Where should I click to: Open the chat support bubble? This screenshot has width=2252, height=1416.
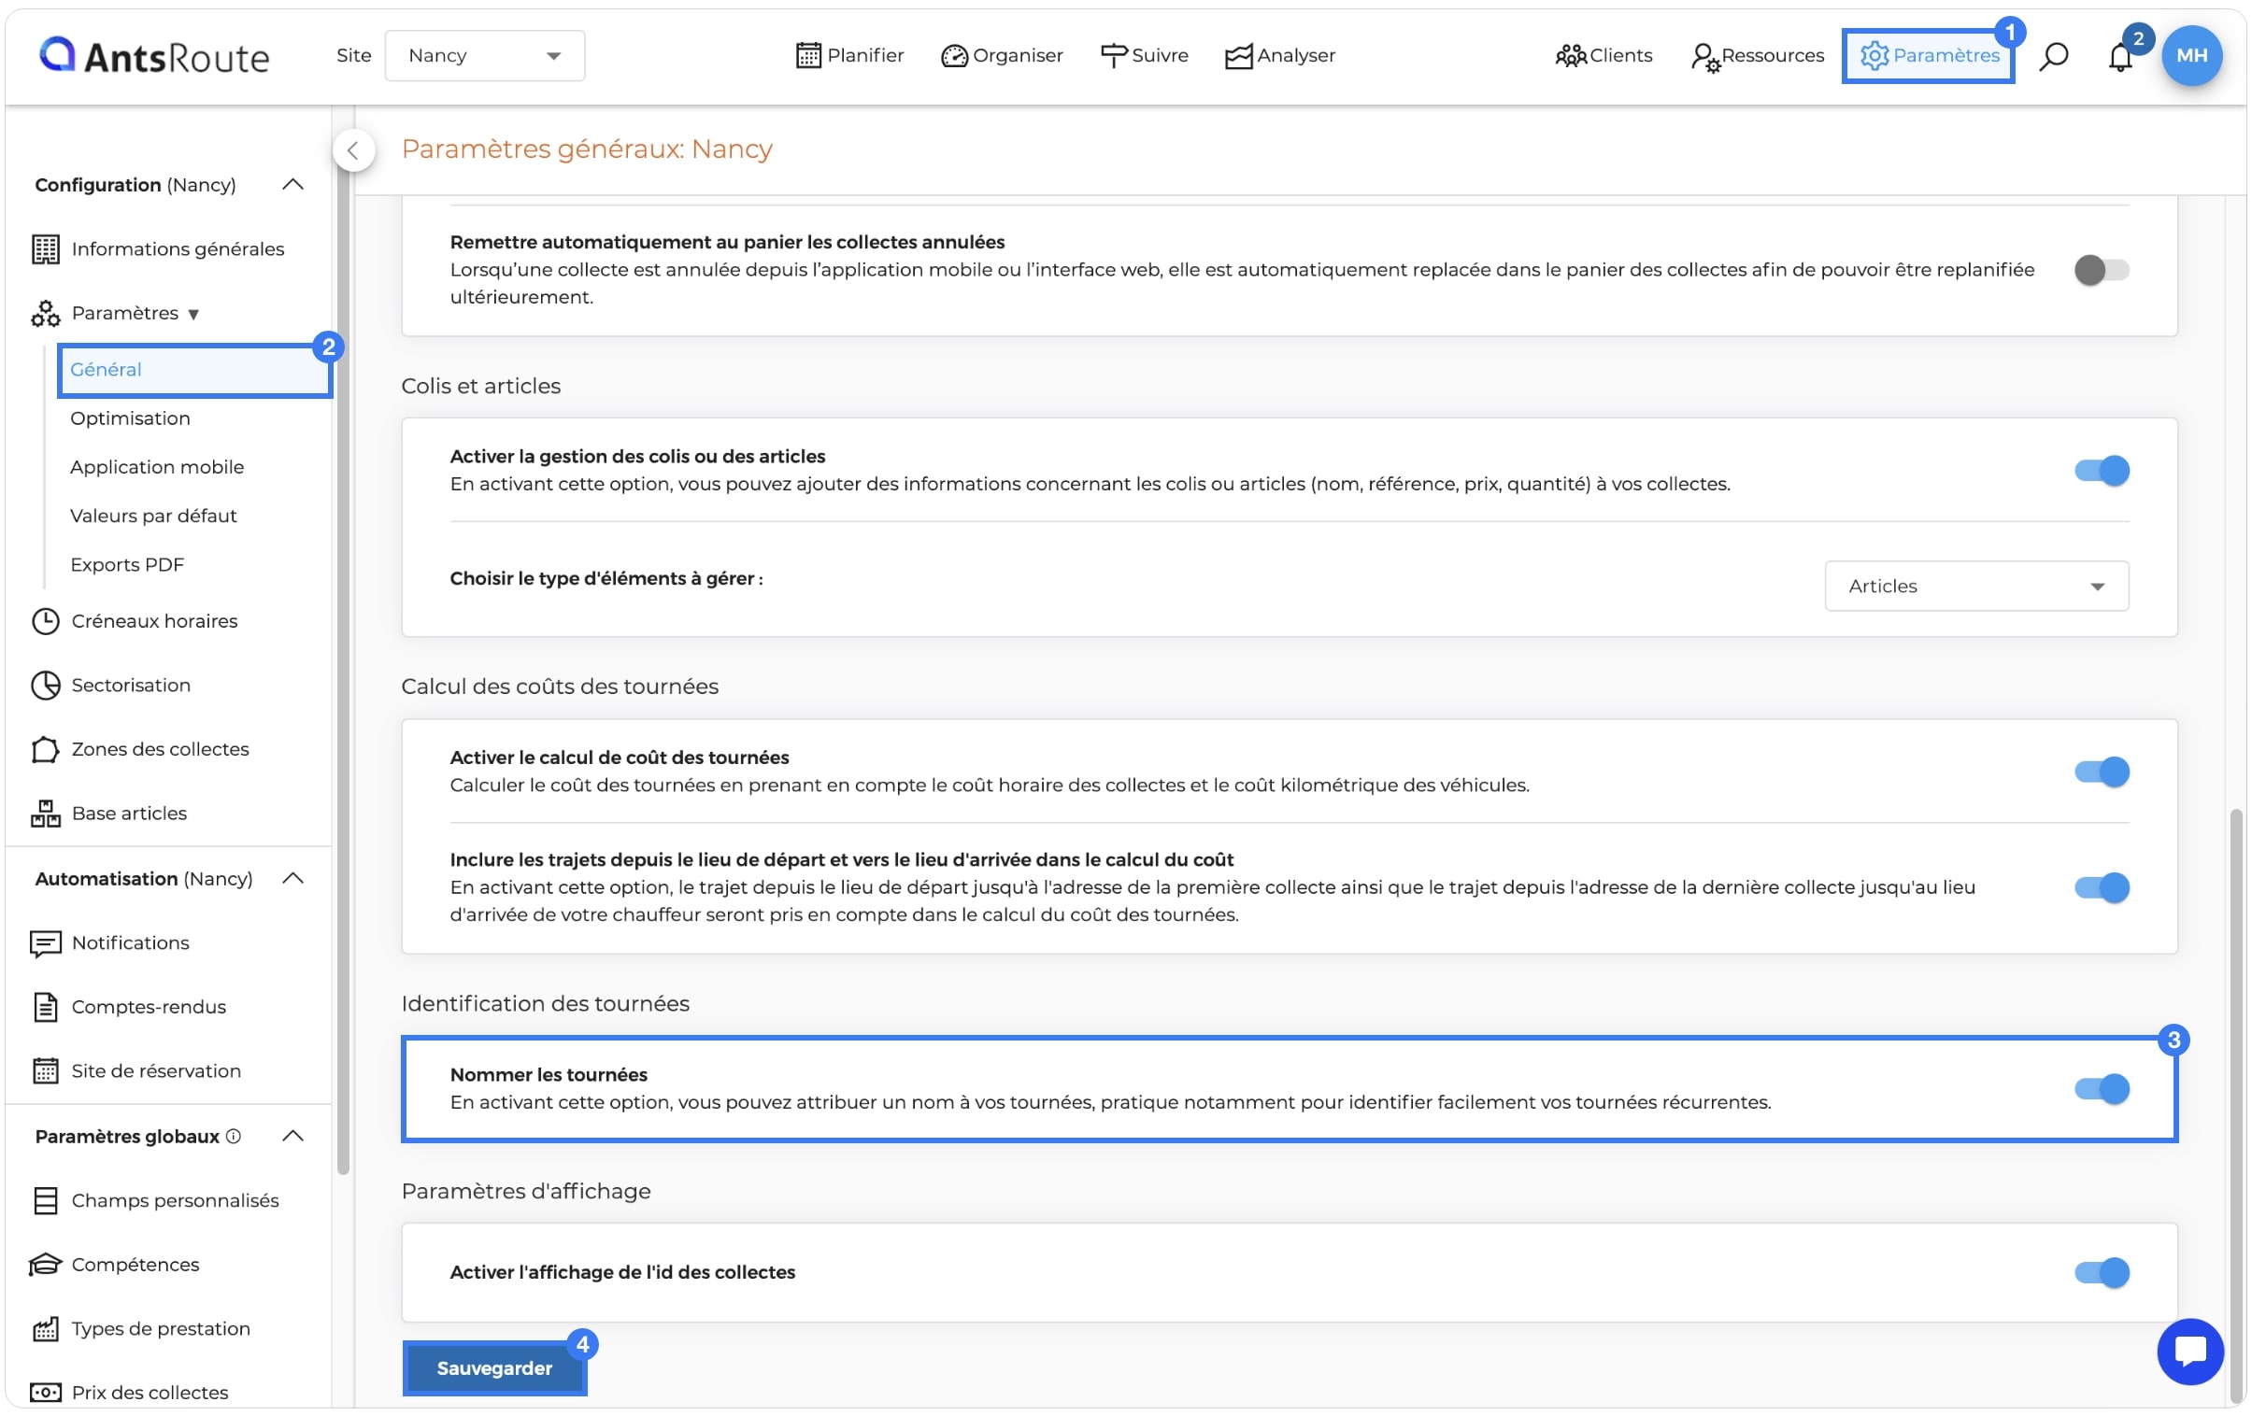click(x=2189, y=1351)
